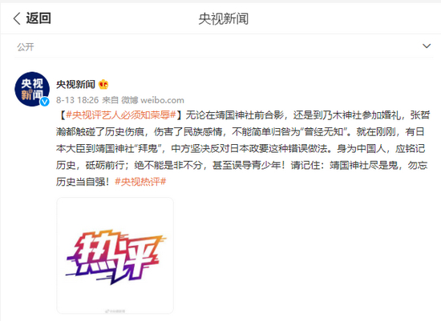Viewport: 441px width, 321px height.
Task: Click the 8-13 18:26 post timestamp
Action: click(x=78, y=100)
